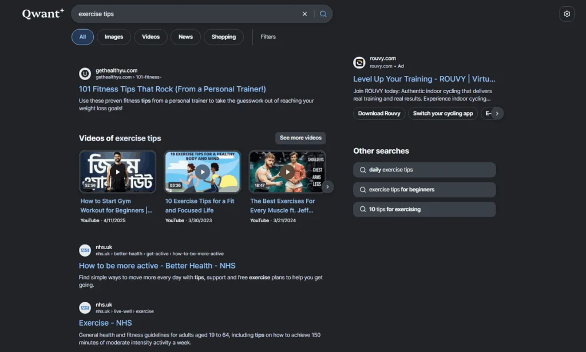
Task: Click the rouvy.com ad logo icon
Action: pos(359,62)
